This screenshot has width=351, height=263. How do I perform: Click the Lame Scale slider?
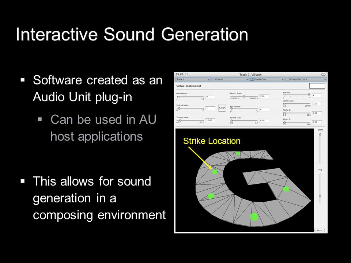[297, 104]
